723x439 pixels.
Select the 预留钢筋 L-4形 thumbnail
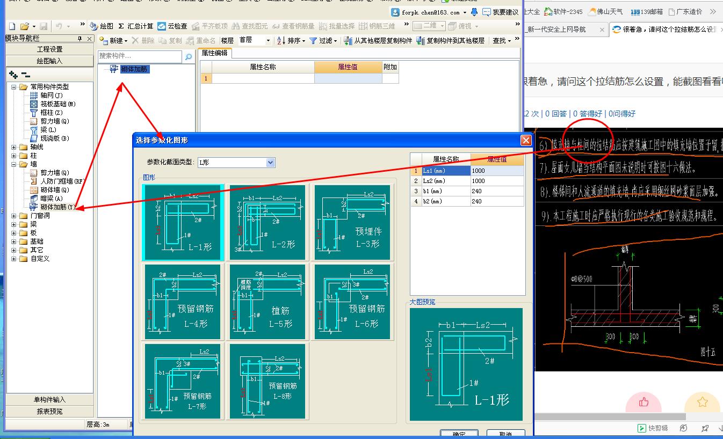[x=183, y=302]
